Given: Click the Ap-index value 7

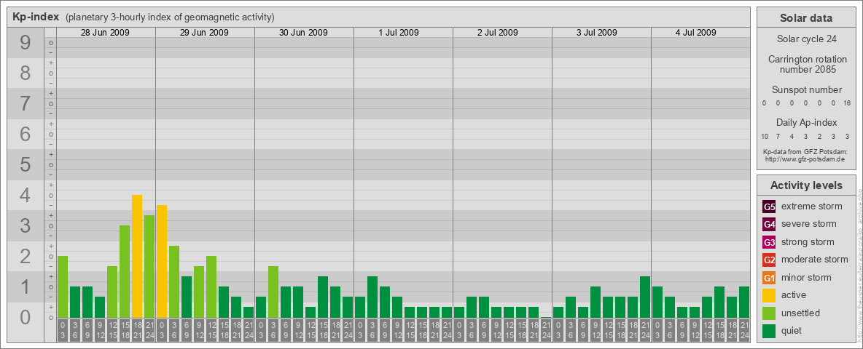Looking at the screenshot, I should point(778,136).
